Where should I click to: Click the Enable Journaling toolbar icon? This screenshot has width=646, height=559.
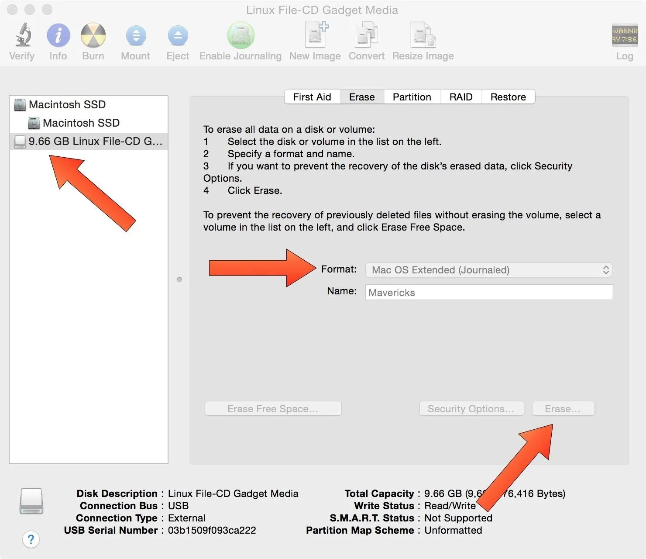coord(241,35)
